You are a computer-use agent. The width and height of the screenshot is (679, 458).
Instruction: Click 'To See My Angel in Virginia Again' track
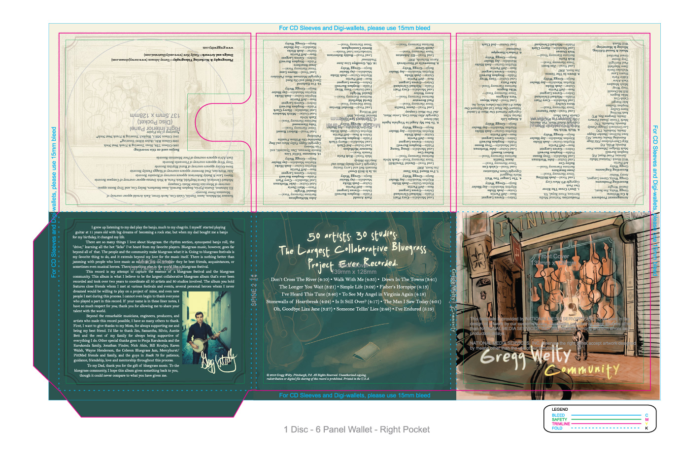coord(384,294)
